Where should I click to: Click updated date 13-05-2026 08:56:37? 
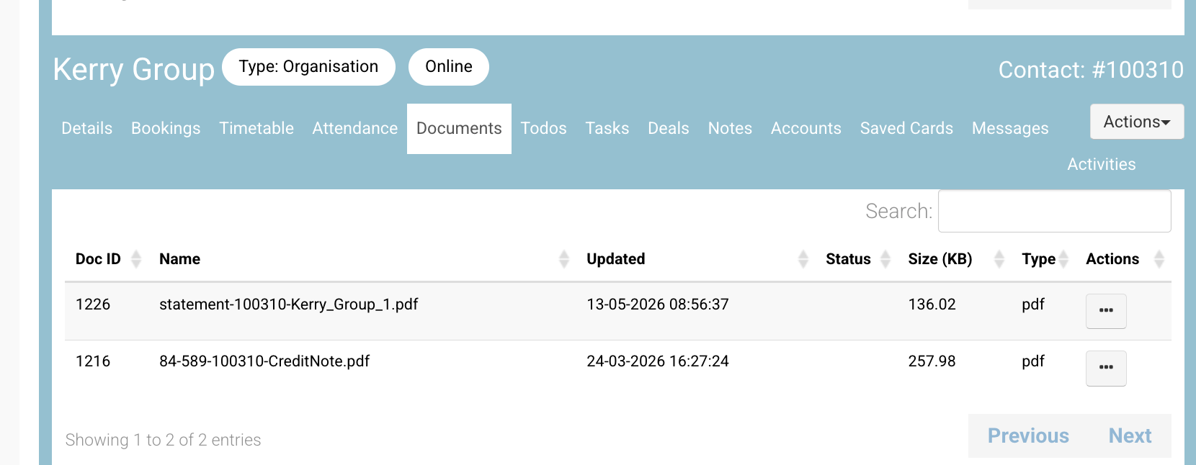(658, 304)
